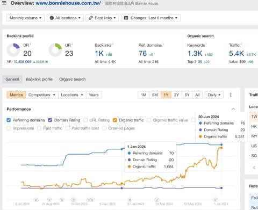Set chart range to 1Y
258x210 pixels.
166,95
